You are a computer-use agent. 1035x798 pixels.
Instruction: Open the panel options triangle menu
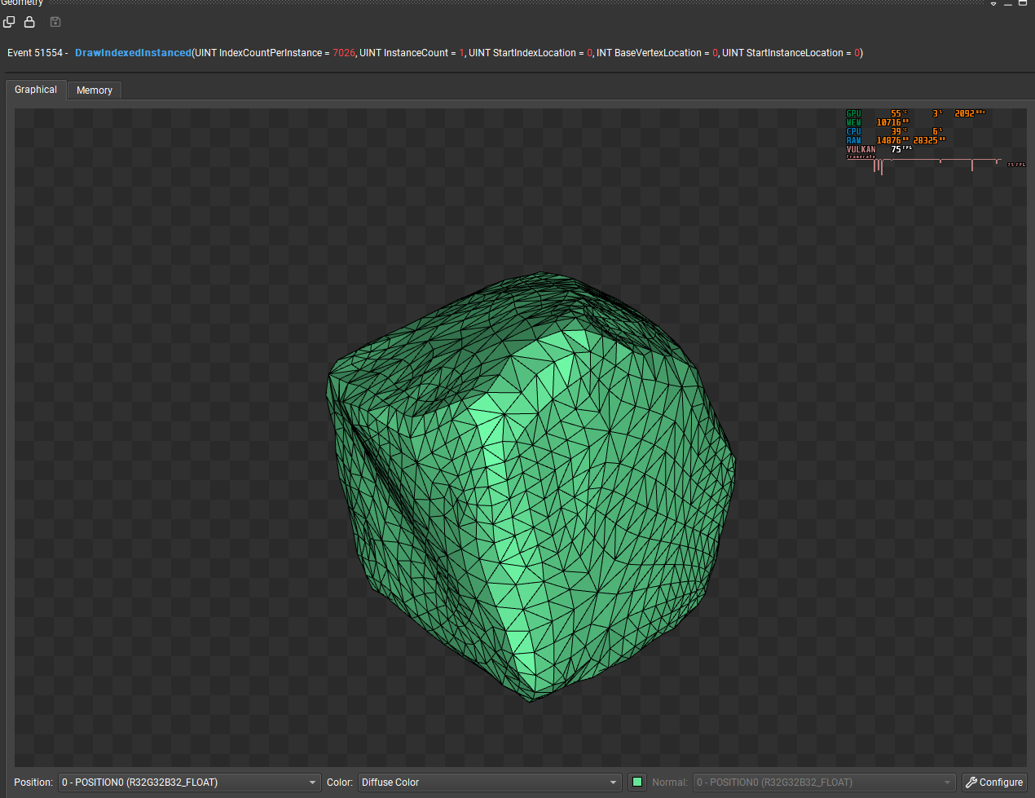tap(993, 3)
